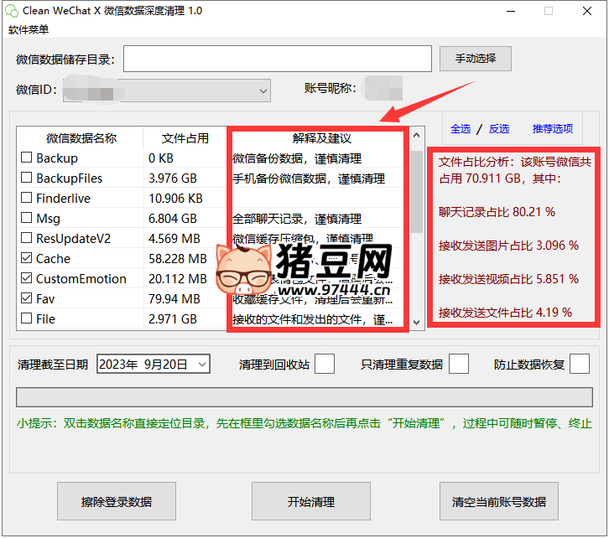Check the Backup checkbox

[x=26, y=158]
